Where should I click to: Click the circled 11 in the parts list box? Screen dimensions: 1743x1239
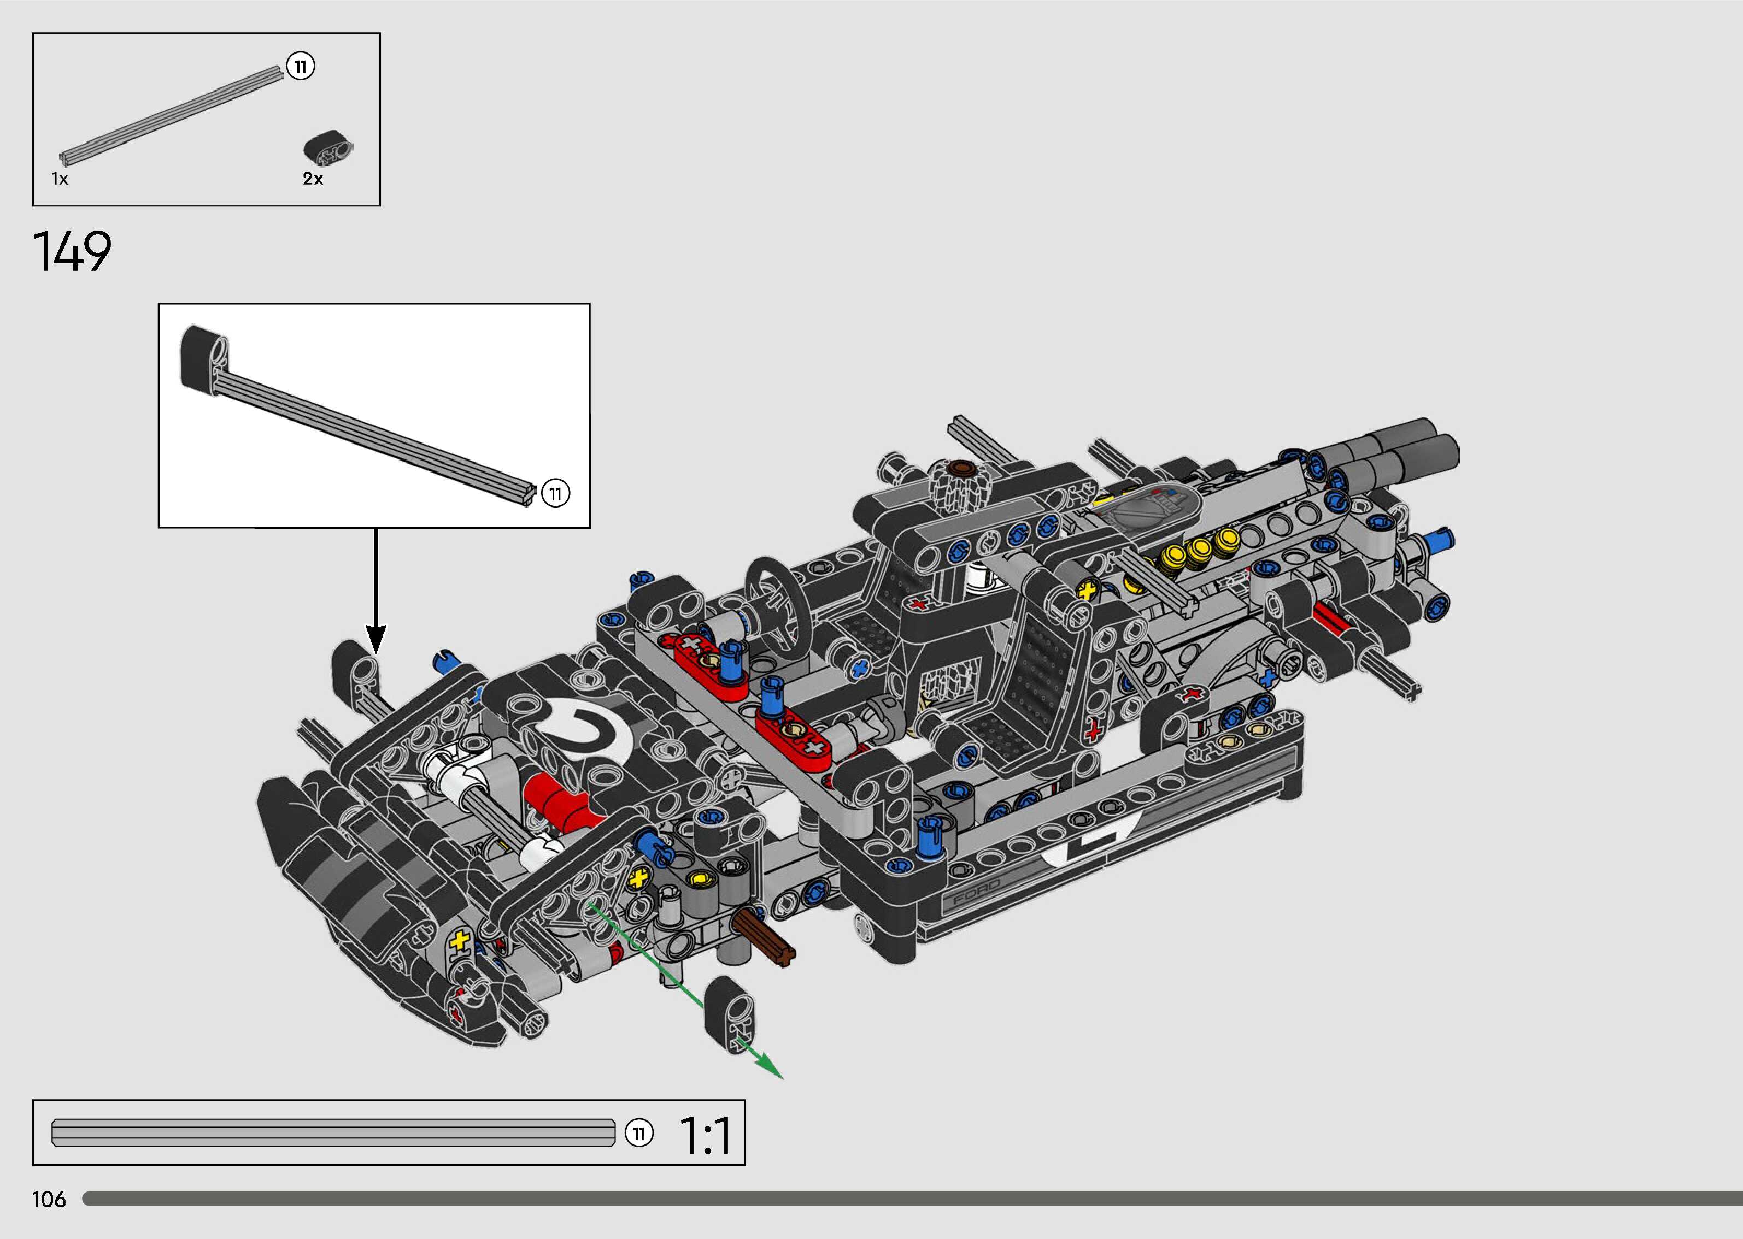coord(301,67)
